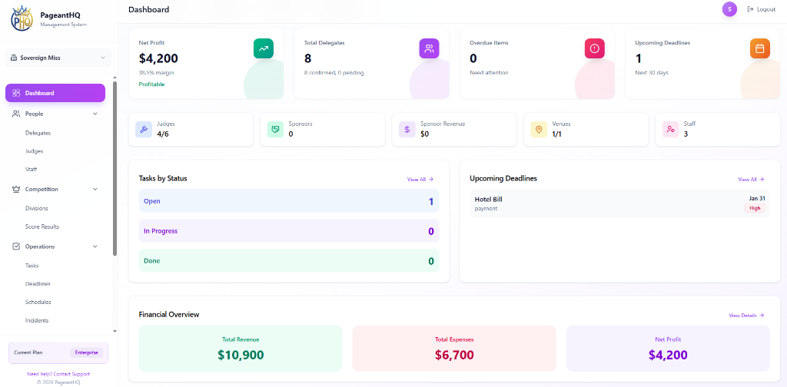Click the Logout button

point(762,9)
